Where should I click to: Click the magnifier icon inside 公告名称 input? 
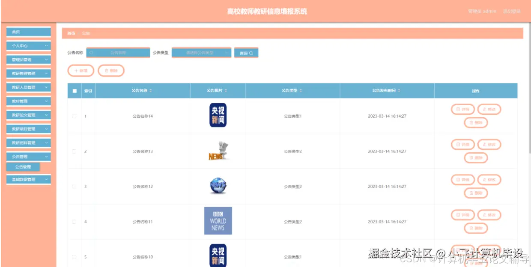click(92, 53)
